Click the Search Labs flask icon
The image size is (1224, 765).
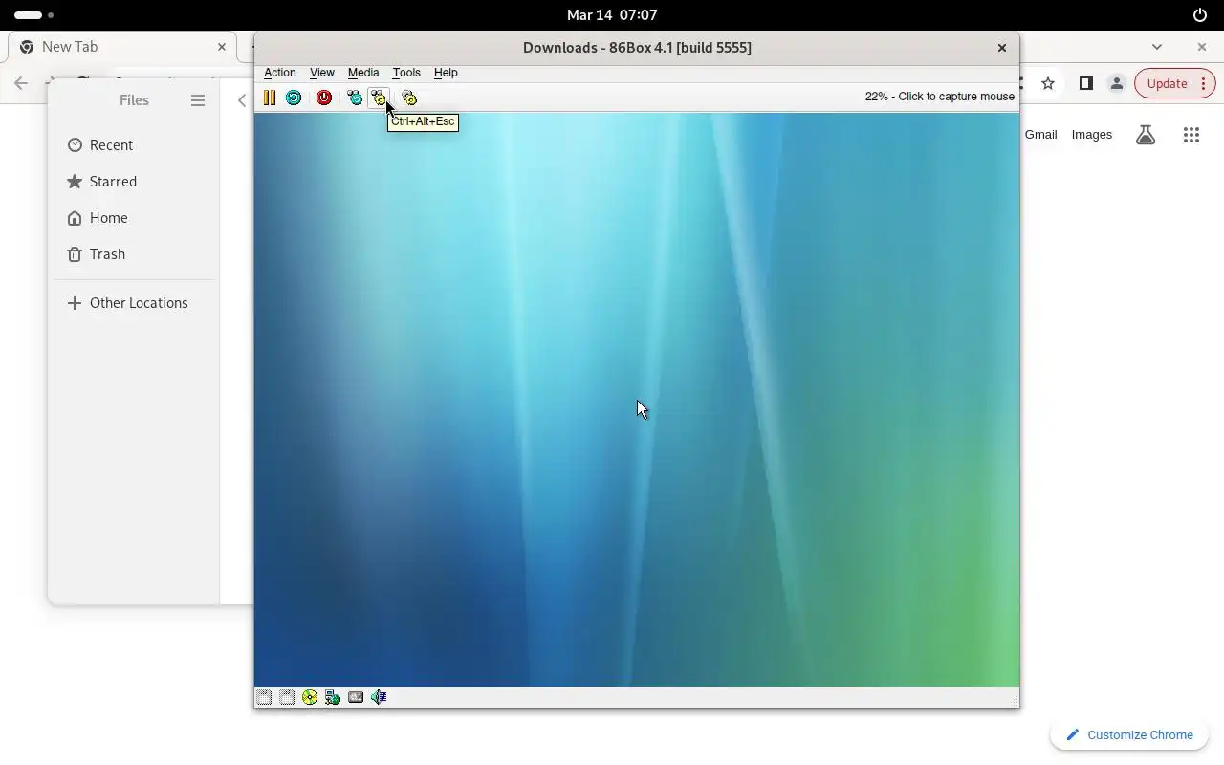(1146, 135)
